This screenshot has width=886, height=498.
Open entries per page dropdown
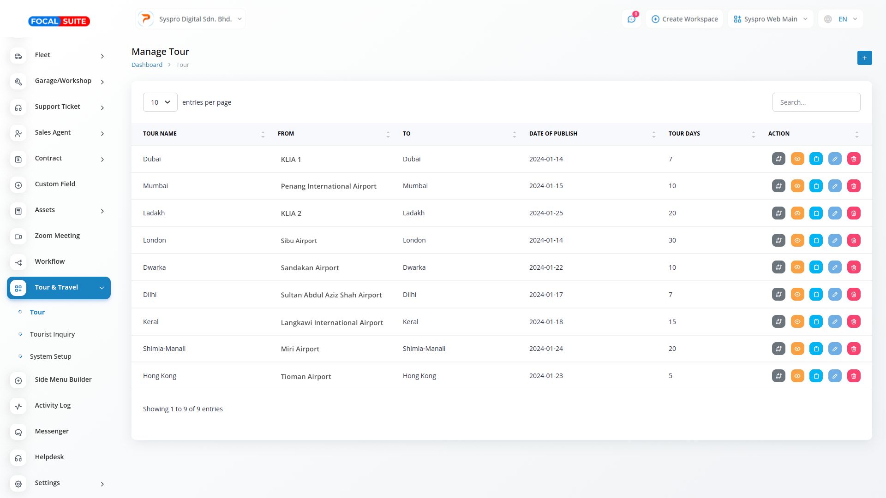[160, 102]
